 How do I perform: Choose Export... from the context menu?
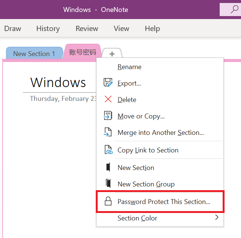(x=160, y=83)
